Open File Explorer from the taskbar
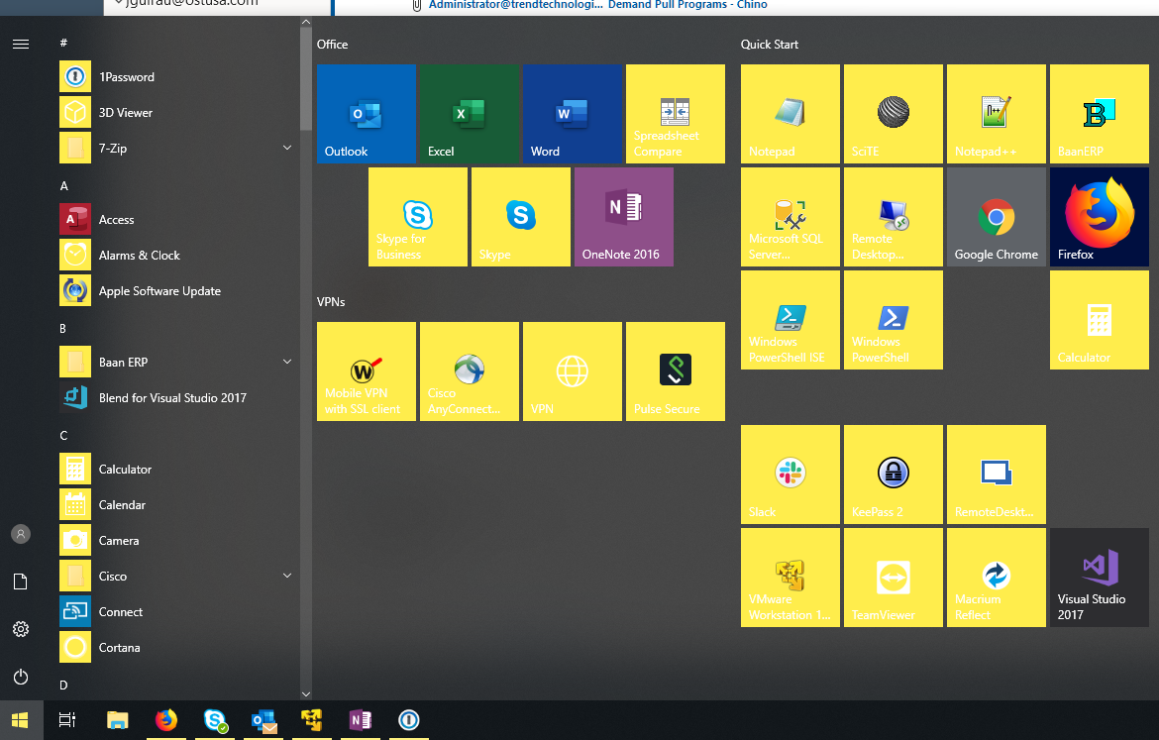This screenshot has width=1159, height=740. pos(117,720)
